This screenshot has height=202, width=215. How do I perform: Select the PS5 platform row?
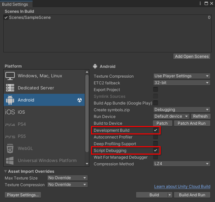pos(44,136)
